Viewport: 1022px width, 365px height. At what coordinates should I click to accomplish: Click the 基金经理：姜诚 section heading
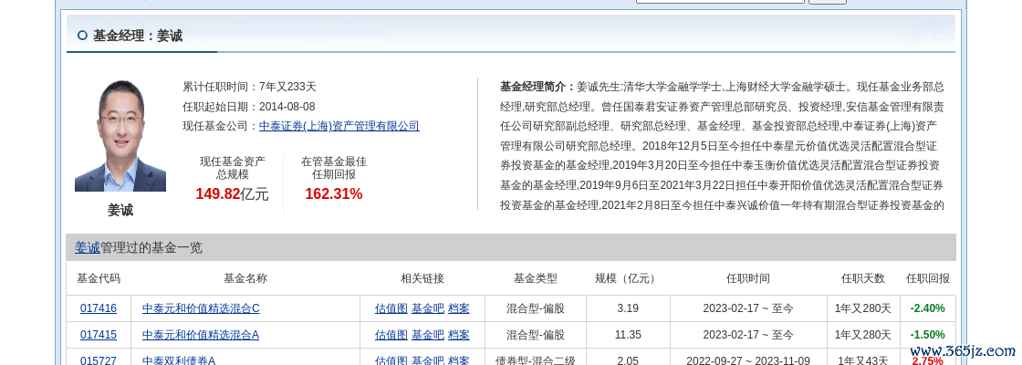(x=138, y=36)
